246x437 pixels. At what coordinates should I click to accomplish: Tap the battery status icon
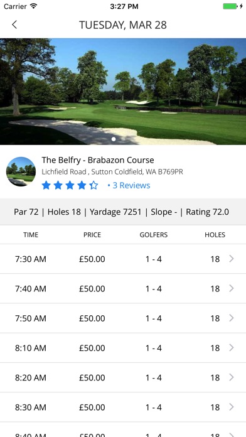pyautogui.click(x=231, y=6)
